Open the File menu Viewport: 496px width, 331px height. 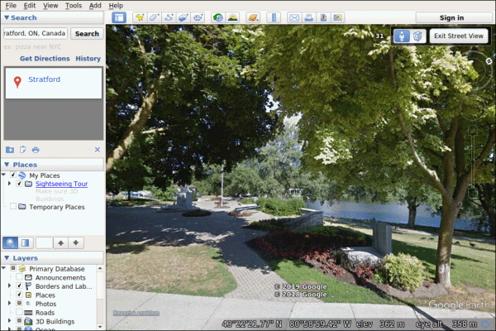point(11,6)
